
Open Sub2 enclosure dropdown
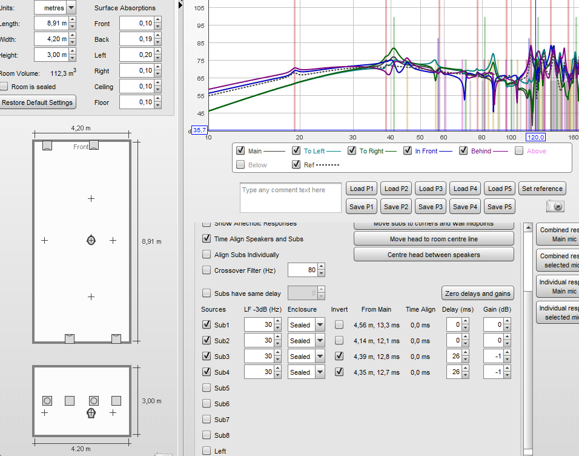[320, 341]
